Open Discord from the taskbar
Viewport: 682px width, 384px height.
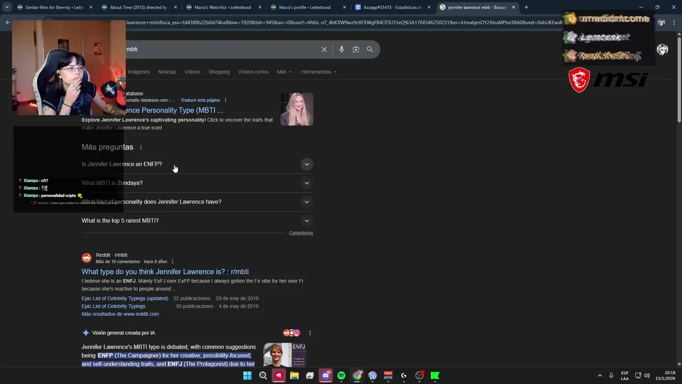pyautogui.click(x=326, y=375)
